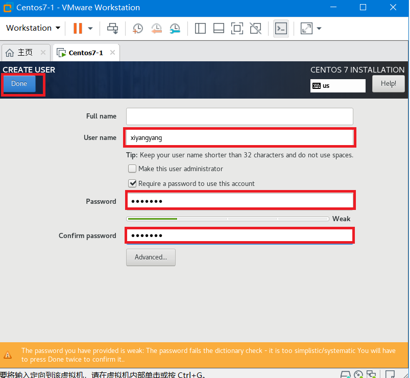410x378 pixels.
Task: Revert the VM to its previous snapshot
Action: point(156,28)
